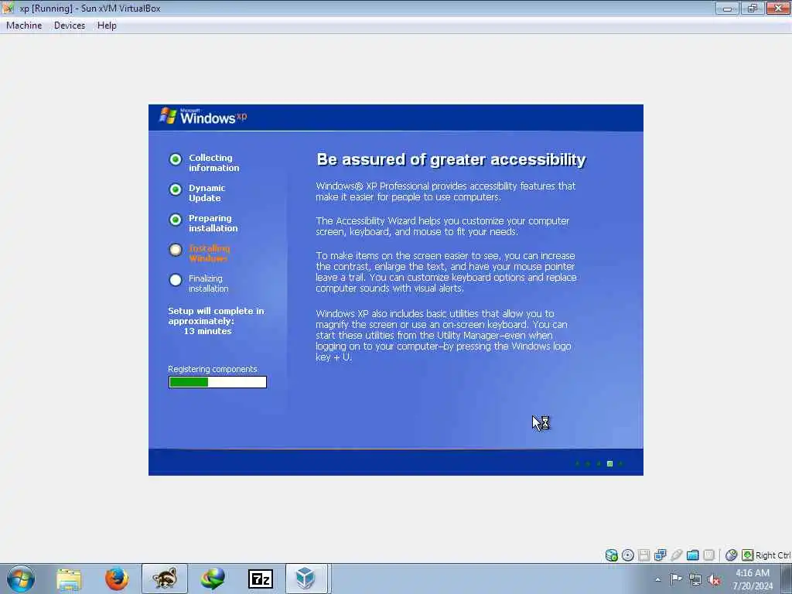Open the clock showing 4:16 AM

753,579
